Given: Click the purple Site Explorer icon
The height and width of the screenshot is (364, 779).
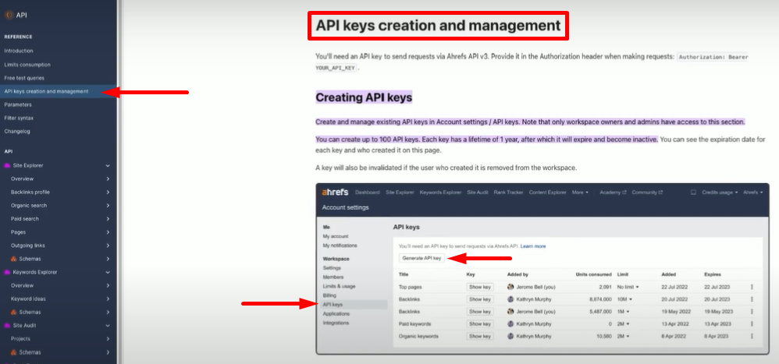Looking at the screenshot, I should coord(8,166).
